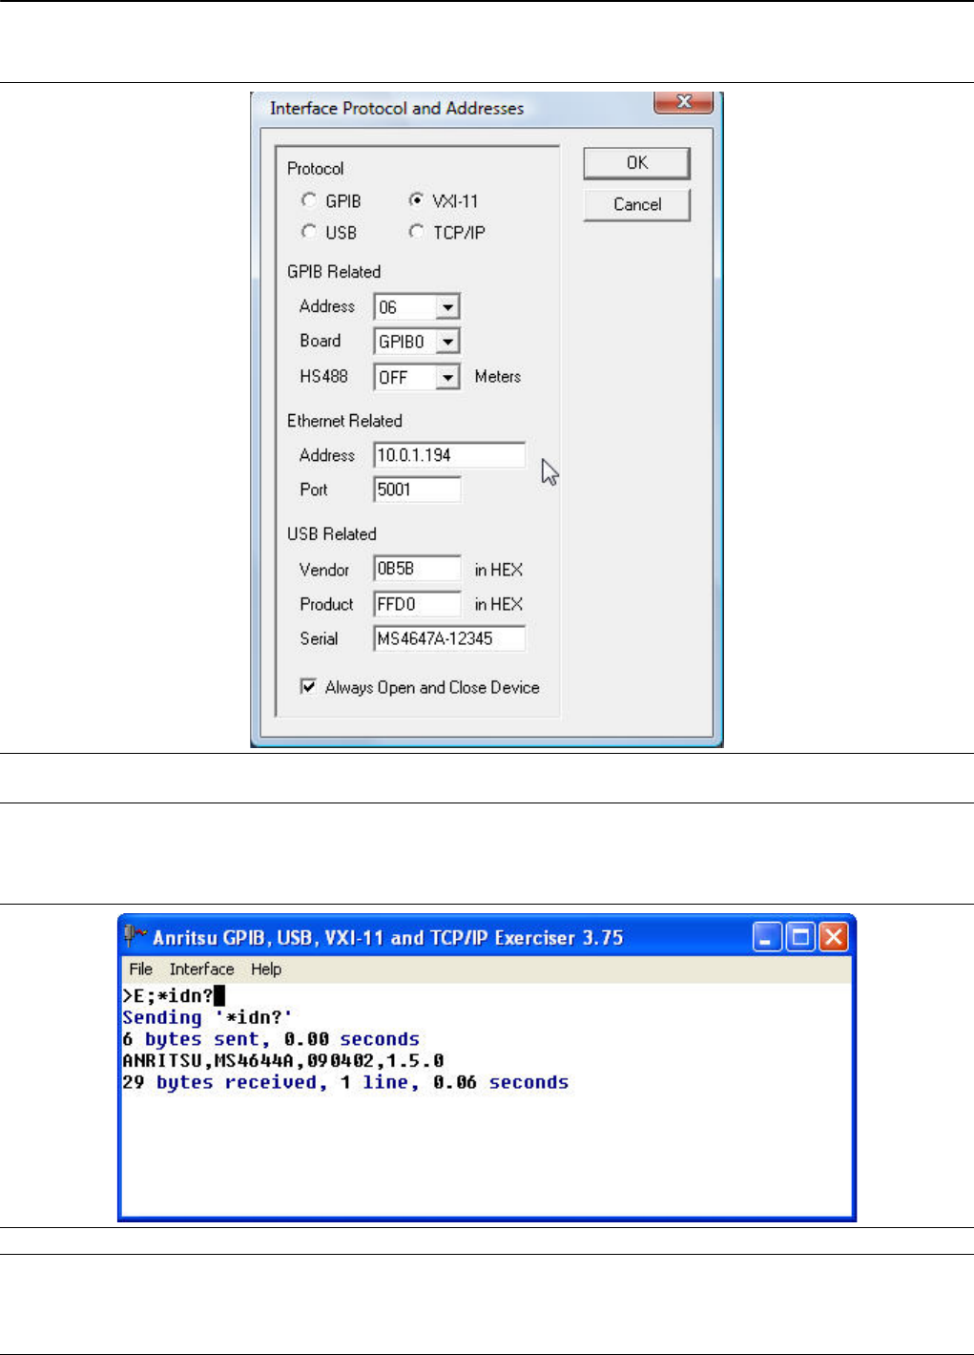
Task: Click the Ethernet Address field 10.0.1.194
Action: [449, 455]
